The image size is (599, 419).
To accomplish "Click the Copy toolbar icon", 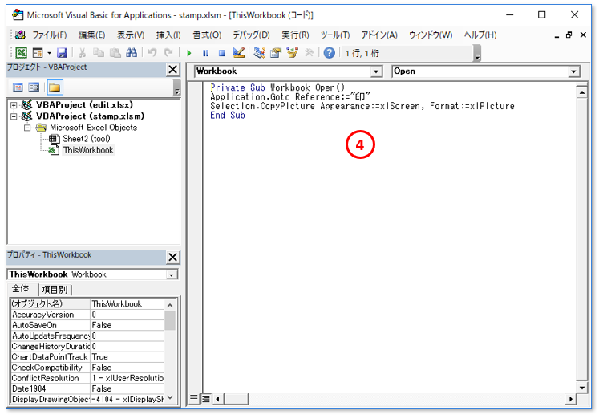I will pos(99,52).
